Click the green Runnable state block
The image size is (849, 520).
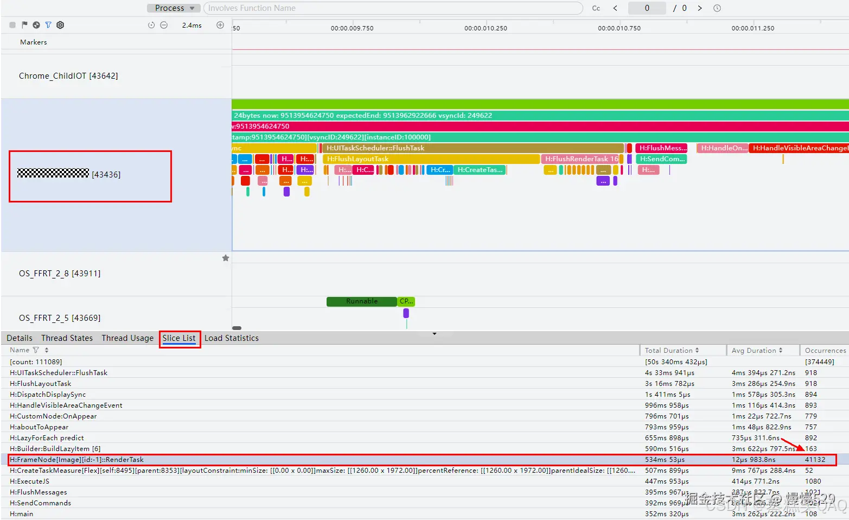pyautogui.click(x=362, y=301)
